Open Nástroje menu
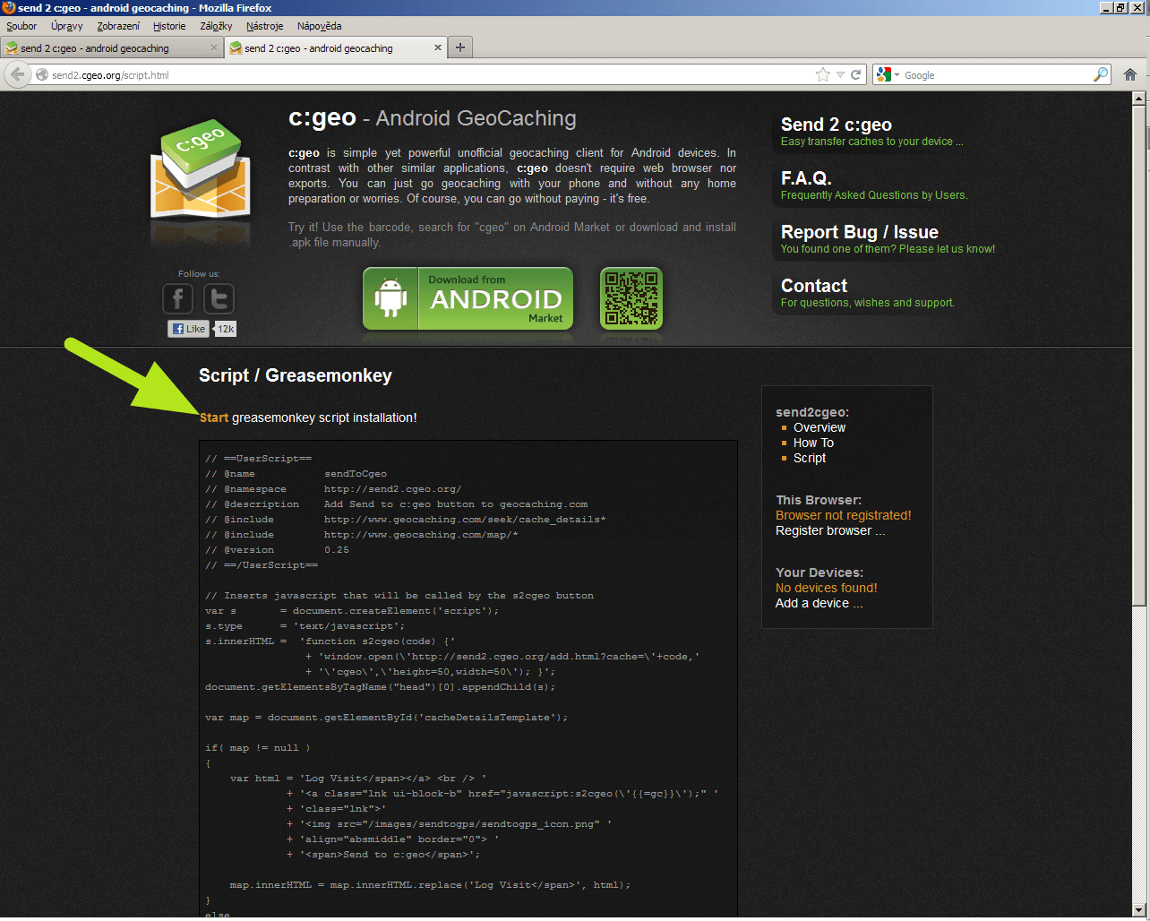The image size is (1150, 921). [265, 26]
